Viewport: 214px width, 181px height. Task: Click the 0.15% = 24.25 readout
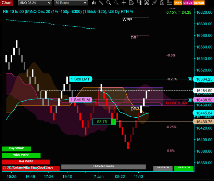179,12
